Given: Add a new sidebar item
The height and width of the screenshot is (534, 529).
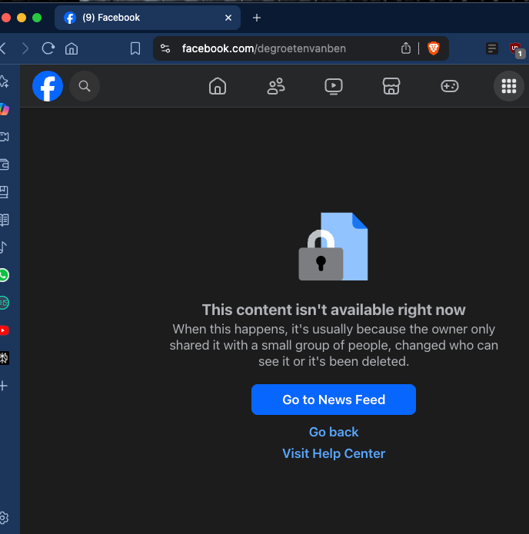Looking at the screenshot, I should pyautogui.click(x=3, y=386).
